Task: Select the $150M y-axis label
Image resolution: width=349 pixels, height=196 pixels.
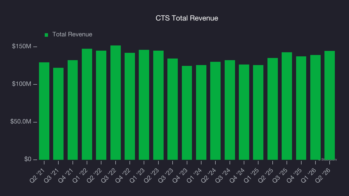Action: (x=22, y=47)
